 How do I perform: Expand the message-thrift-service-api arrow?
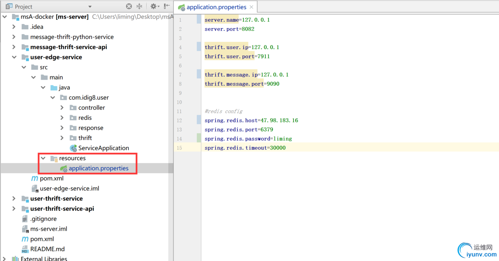click(x=14, y=47)
